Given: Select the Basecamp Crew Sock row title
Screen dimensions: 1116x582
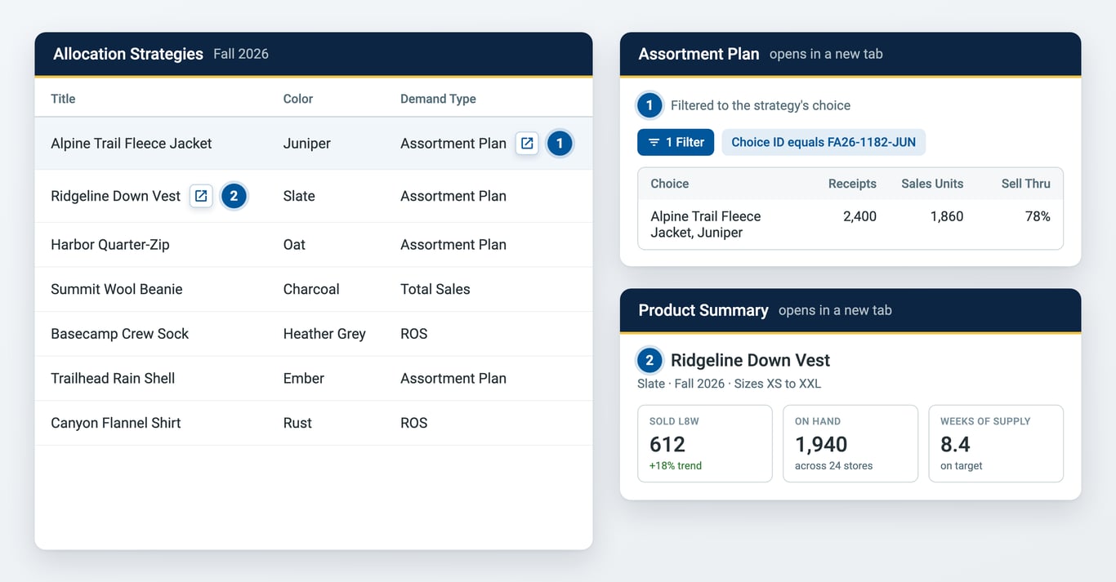Looking at the screenshot, I should tap(119, 334).
